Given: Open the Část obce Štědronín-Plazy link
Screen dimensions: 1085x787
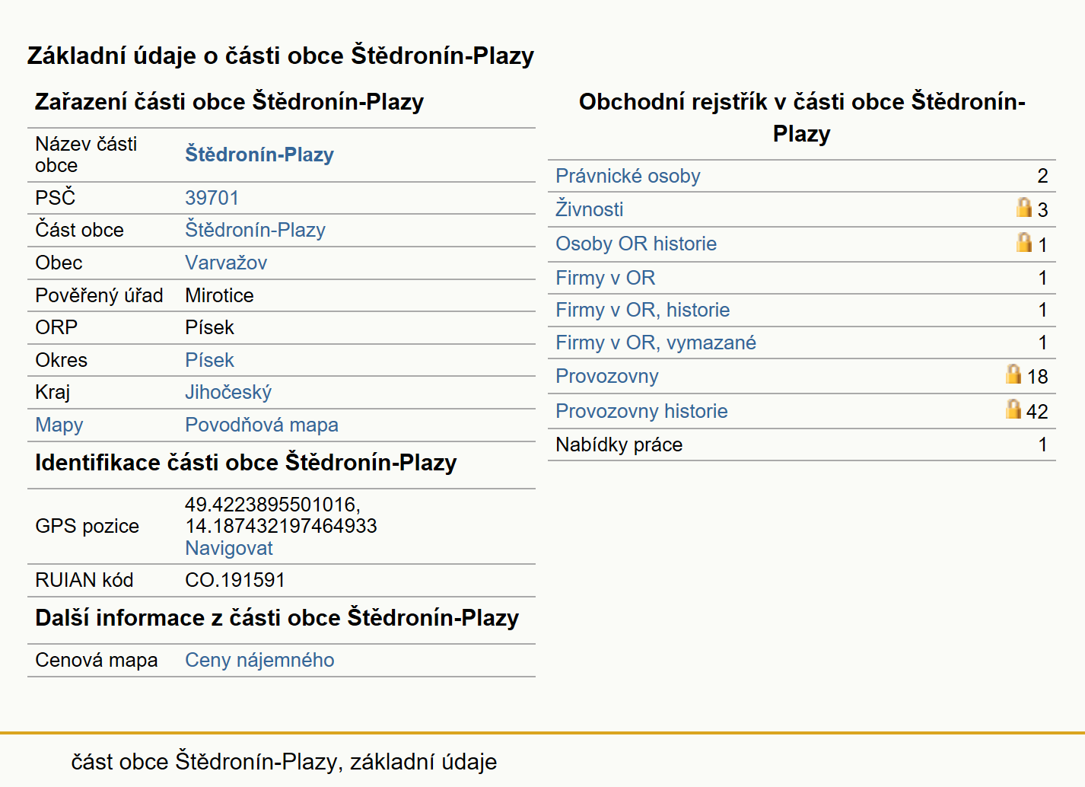Looking at the screenshot, I should [x=255, y=230].
